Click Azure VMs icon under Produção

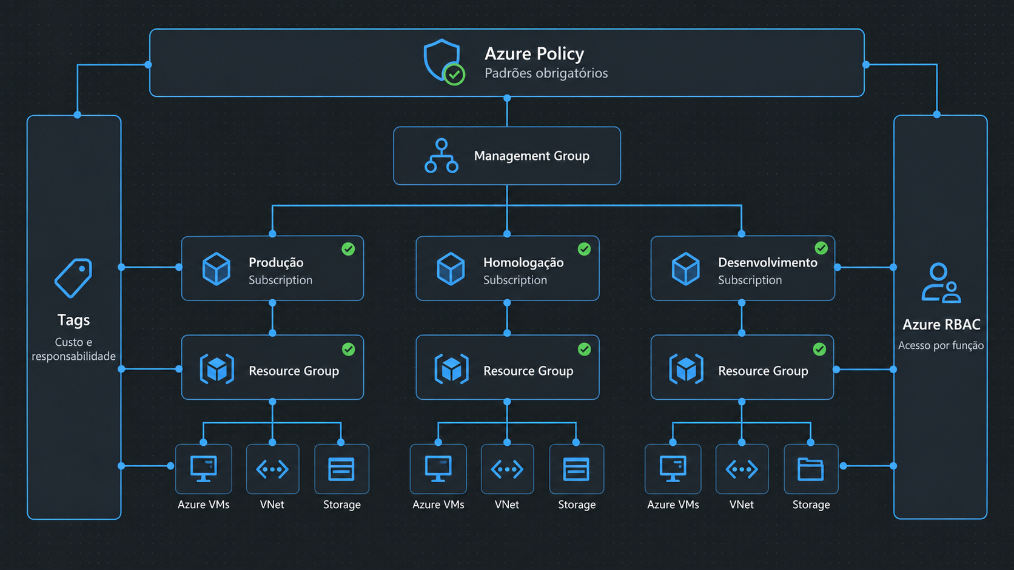click(x=204, y=469)
